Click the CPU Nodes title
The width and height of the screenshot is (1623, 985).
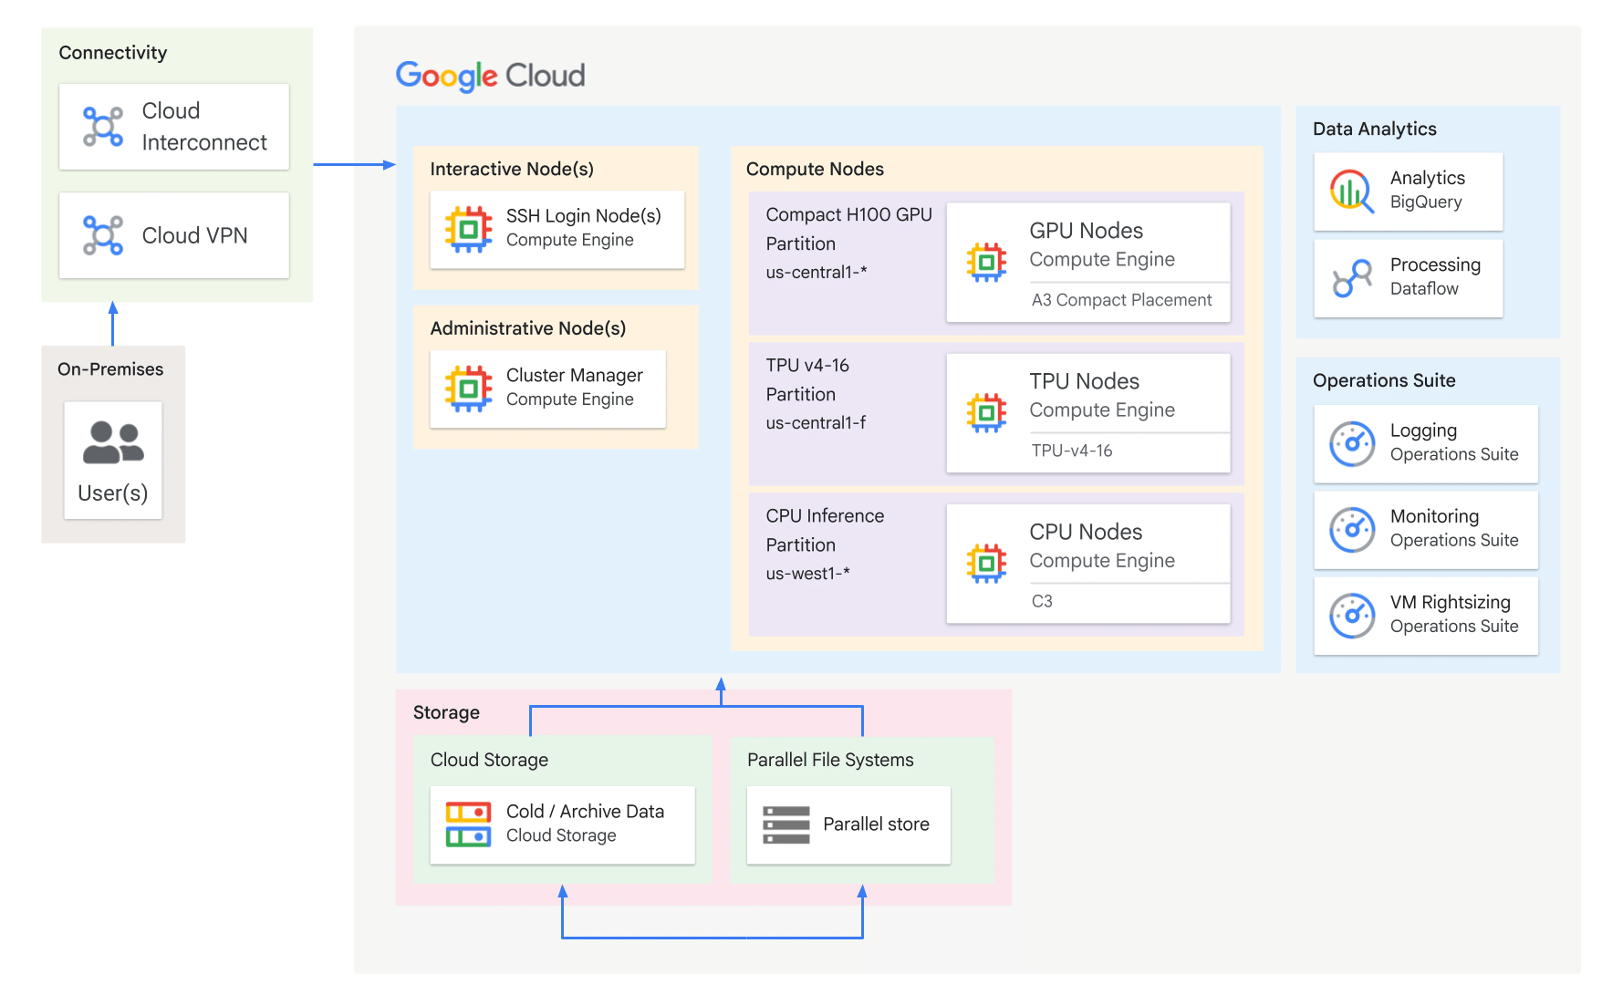coord(1086,532)
